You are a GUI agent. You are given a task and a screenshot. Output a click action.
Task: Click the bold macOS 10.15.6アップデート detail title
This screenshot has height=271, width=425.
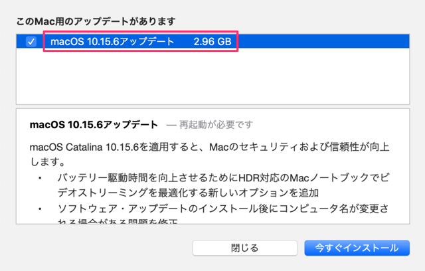tap(94, 125)
